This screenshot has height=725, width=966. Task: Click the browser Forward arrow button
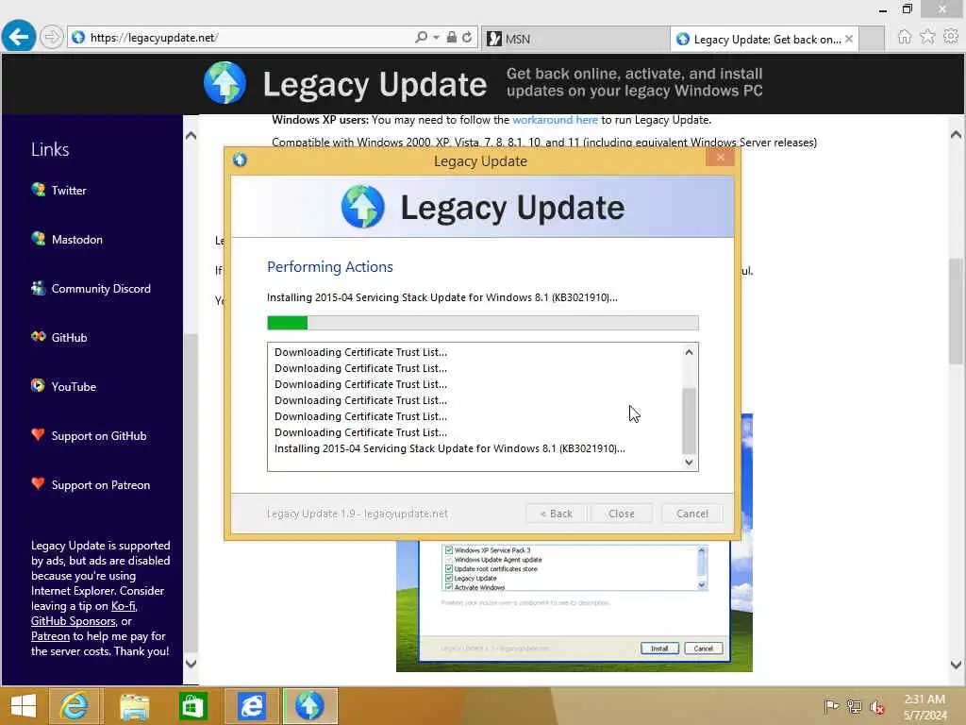tap(52, 38)
